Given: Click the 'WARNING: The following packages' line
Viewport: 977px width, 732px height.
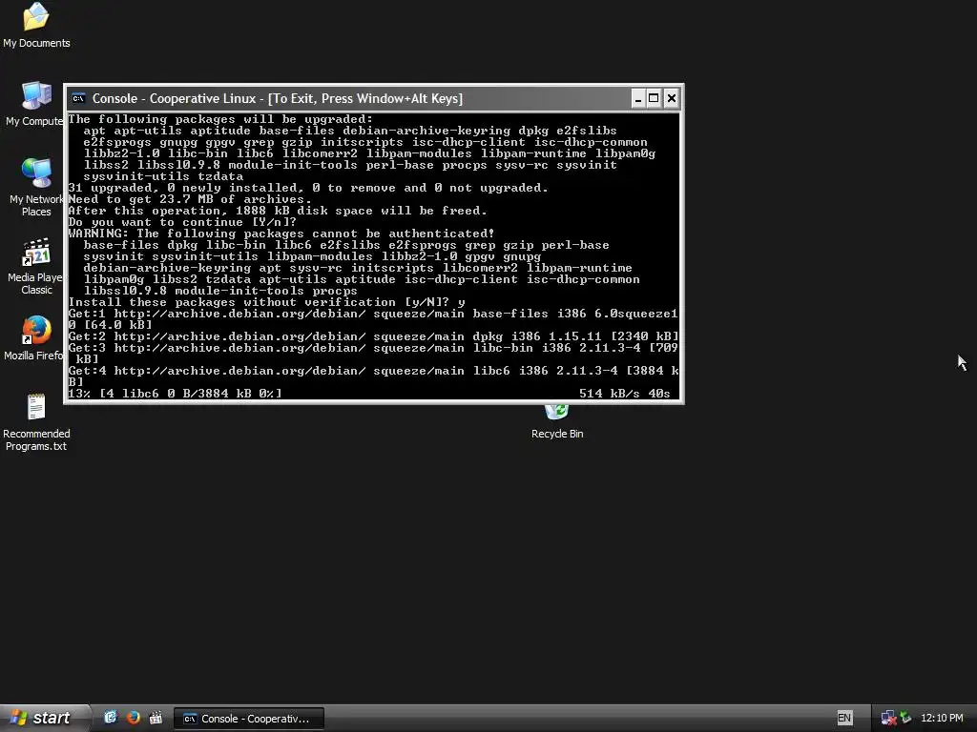Looking at the screenshot, I should (x=281, y=234).
